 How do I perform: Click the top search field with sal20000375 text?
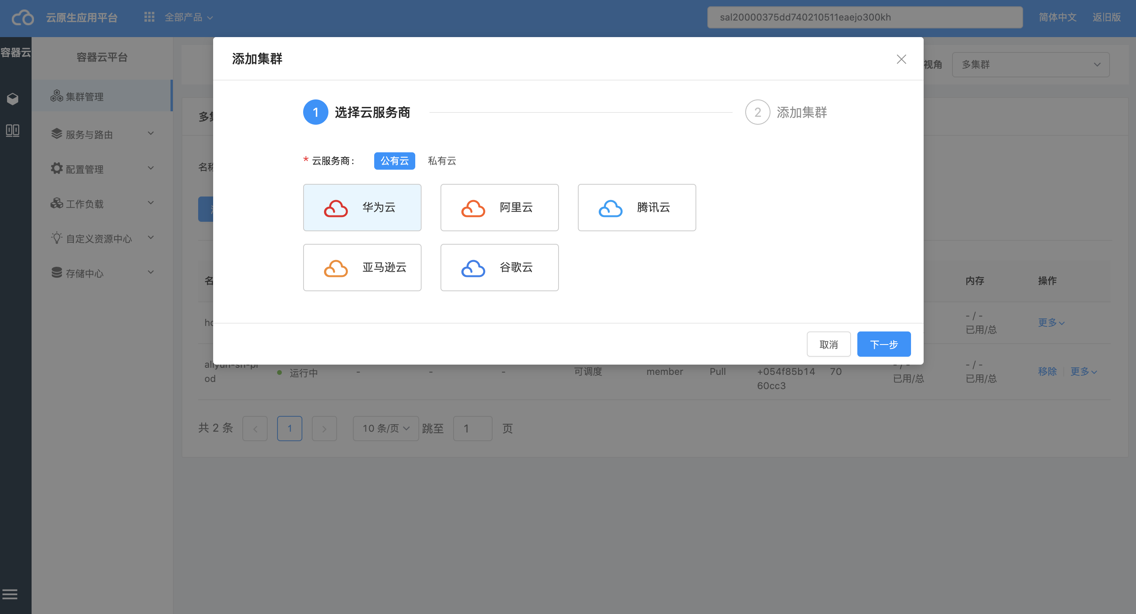(865, 17)
